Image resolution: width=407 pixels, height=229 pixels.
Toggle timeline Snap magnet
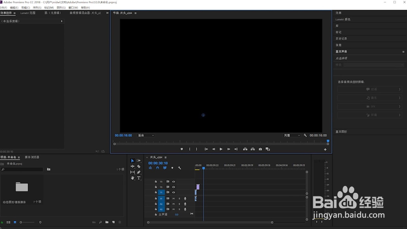[x=158, y=168]
